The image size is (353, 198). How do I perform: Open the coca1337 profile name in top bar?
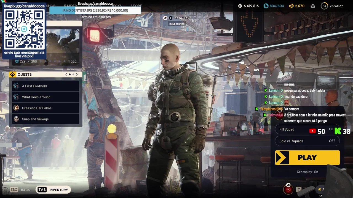coord(336,6)
